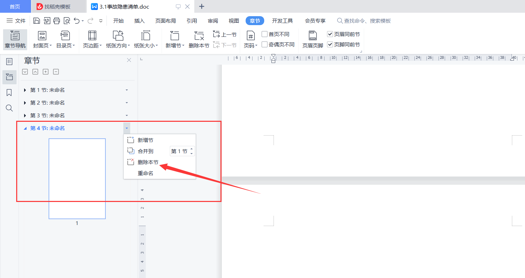The image size is (525, 278).
Task: Go to previous section with 上一节
Action: click(x=225, y=34)
